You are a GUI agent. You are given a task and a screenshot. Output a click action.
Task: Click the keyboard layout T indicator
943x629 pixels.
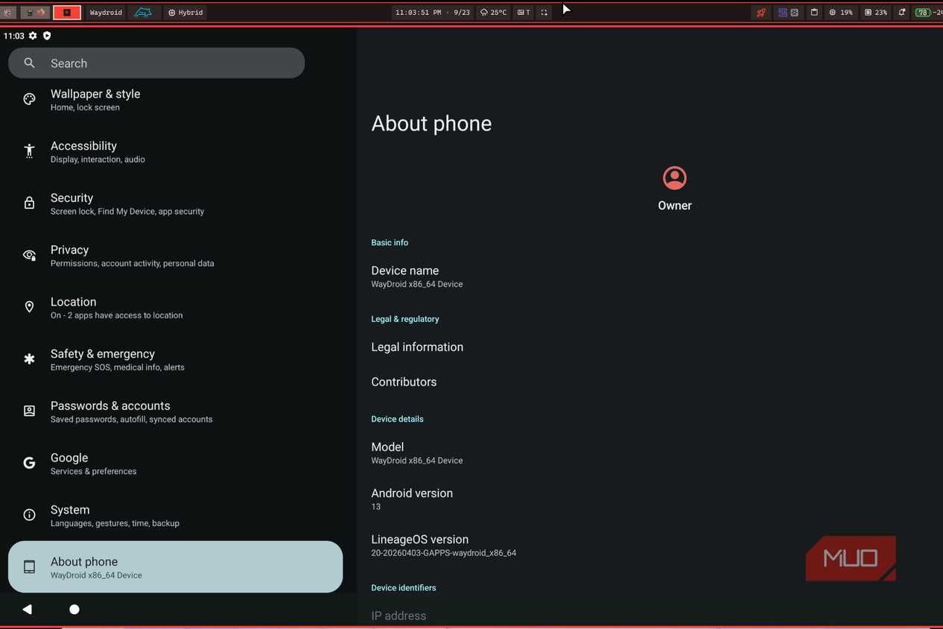(524, 13)
